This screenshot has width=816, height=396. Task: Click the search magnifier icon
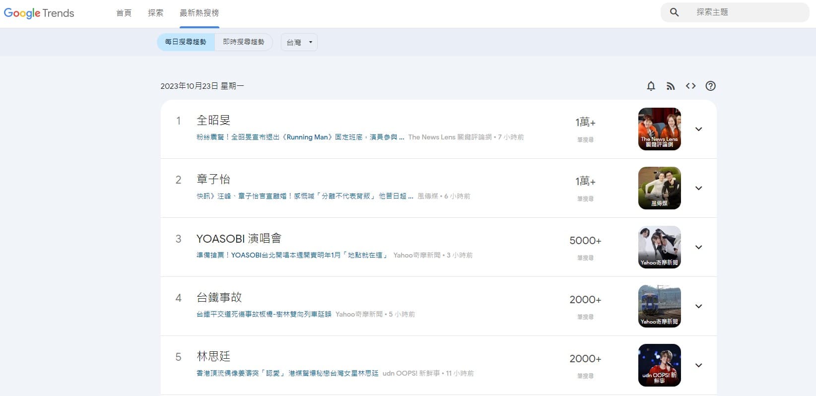674,12
